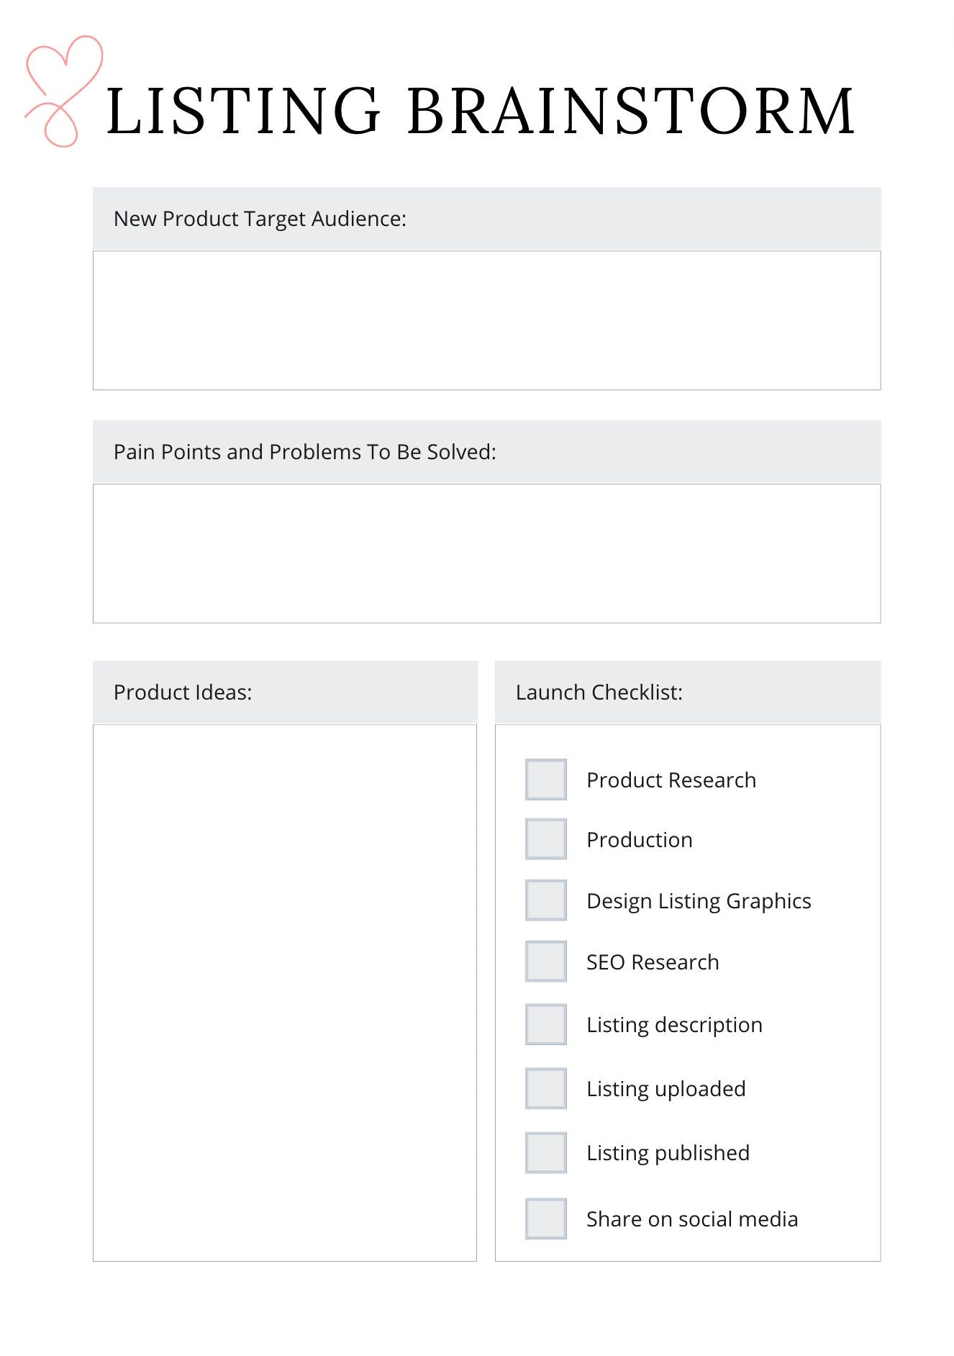
Task: Tick the Production checkbox
Action: pyautogui.click(x=545, y=839)
